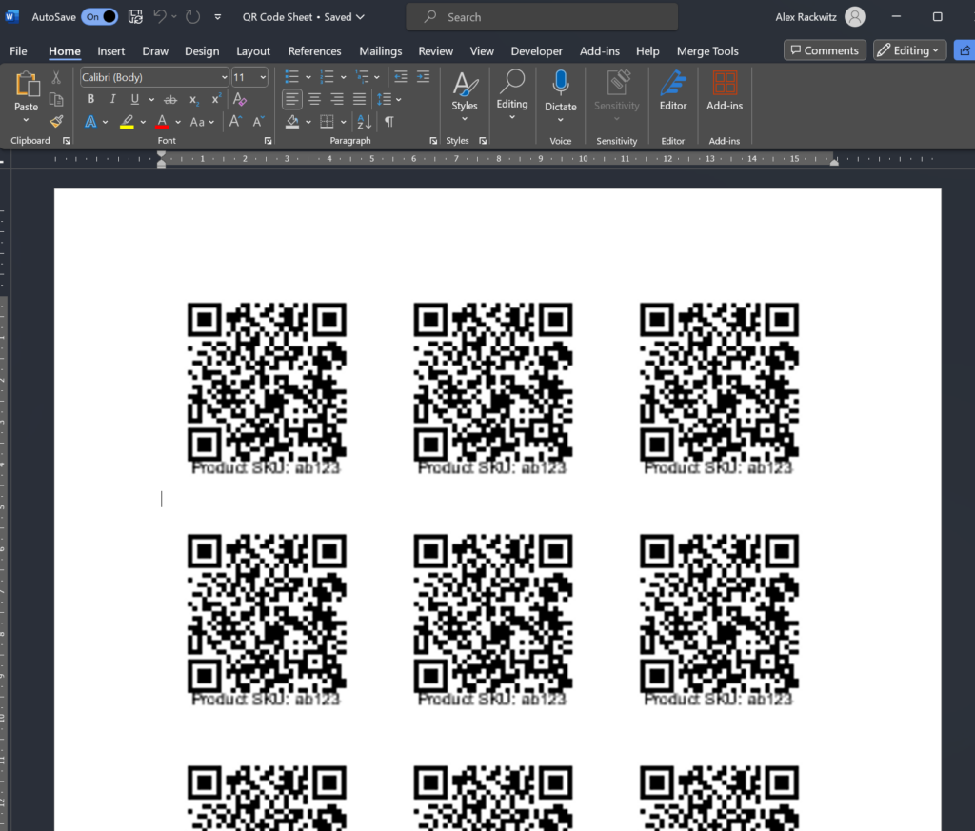Click the Undo arrow icon
The image size is (975, 831).
tap(160, 17)
